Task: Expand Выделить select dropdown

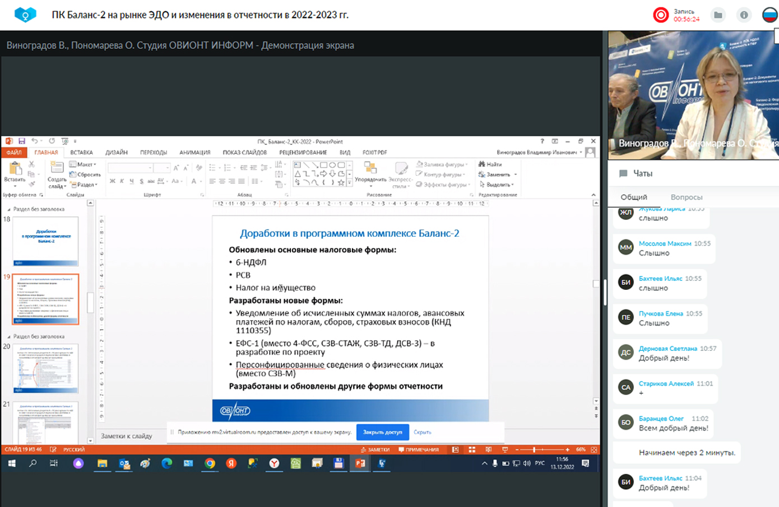Action: point(497,184)
